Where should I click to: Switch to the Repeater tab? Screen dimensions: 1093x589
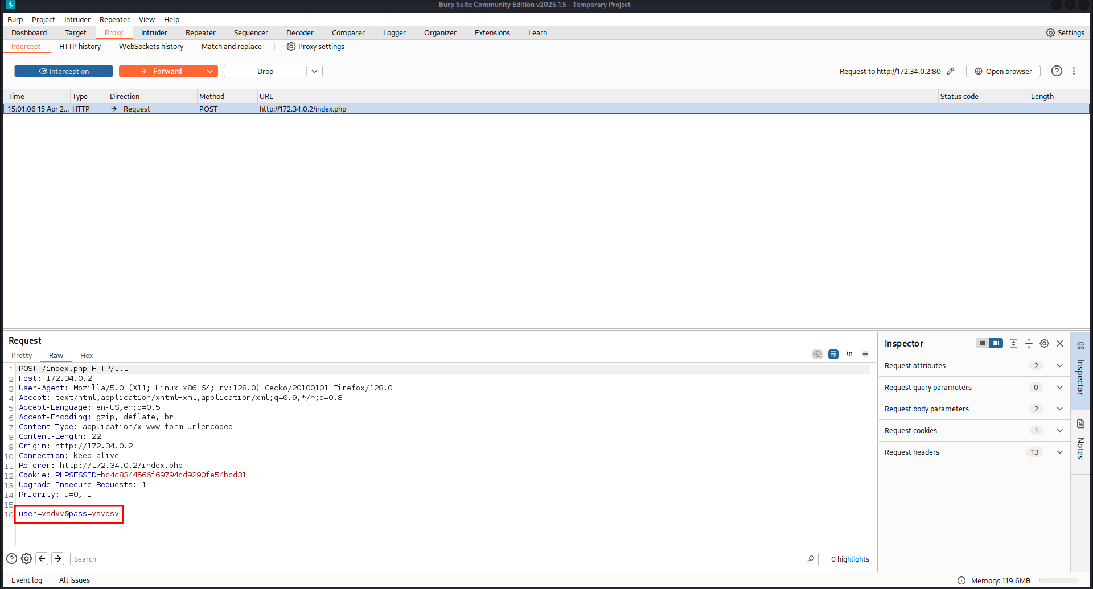200,32
